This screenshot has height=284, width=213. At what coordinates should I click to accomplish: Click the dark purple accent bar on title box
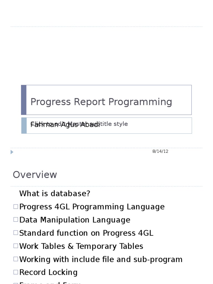coord(24,100)
